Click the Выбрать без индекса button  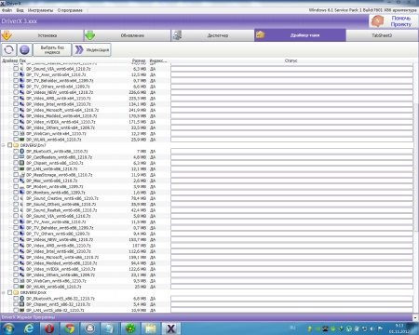(x=52, y=49)
